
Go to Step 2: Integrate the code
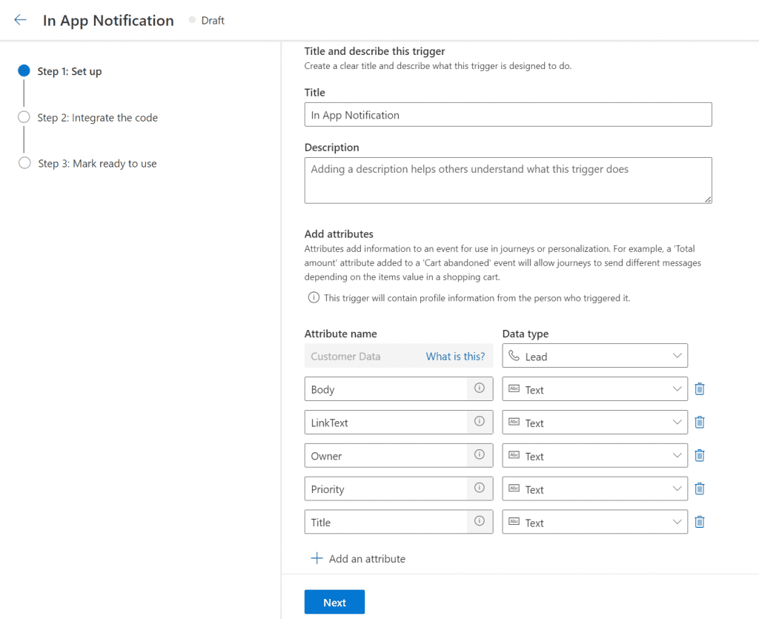[x=97, y=118]
